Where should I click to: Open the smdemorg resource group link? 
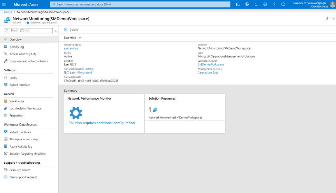click(x=71, y=49)
